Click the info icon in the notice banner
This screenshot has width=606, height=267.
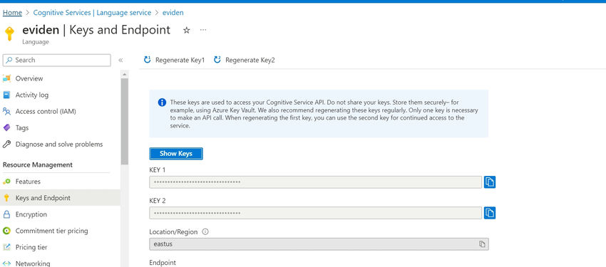[162, 103]
